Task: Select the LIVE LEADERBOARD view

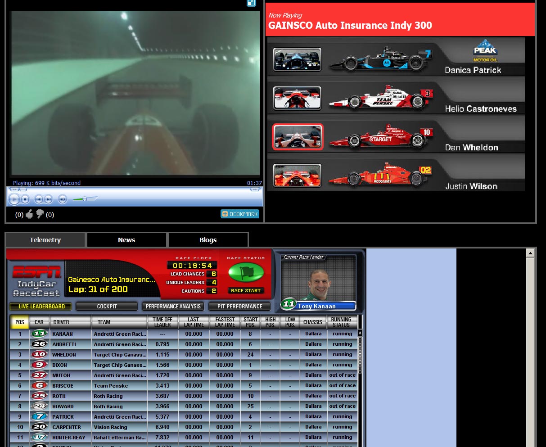Action: pyautogui.click(x=42, y=307)
